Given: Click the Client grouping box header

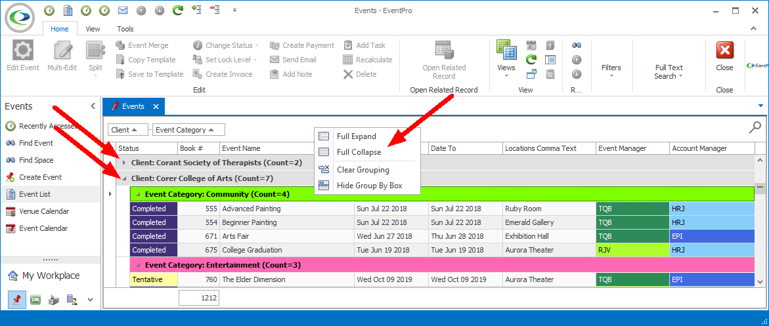Looking at the screenshot, I should click(x=128, y=130).
